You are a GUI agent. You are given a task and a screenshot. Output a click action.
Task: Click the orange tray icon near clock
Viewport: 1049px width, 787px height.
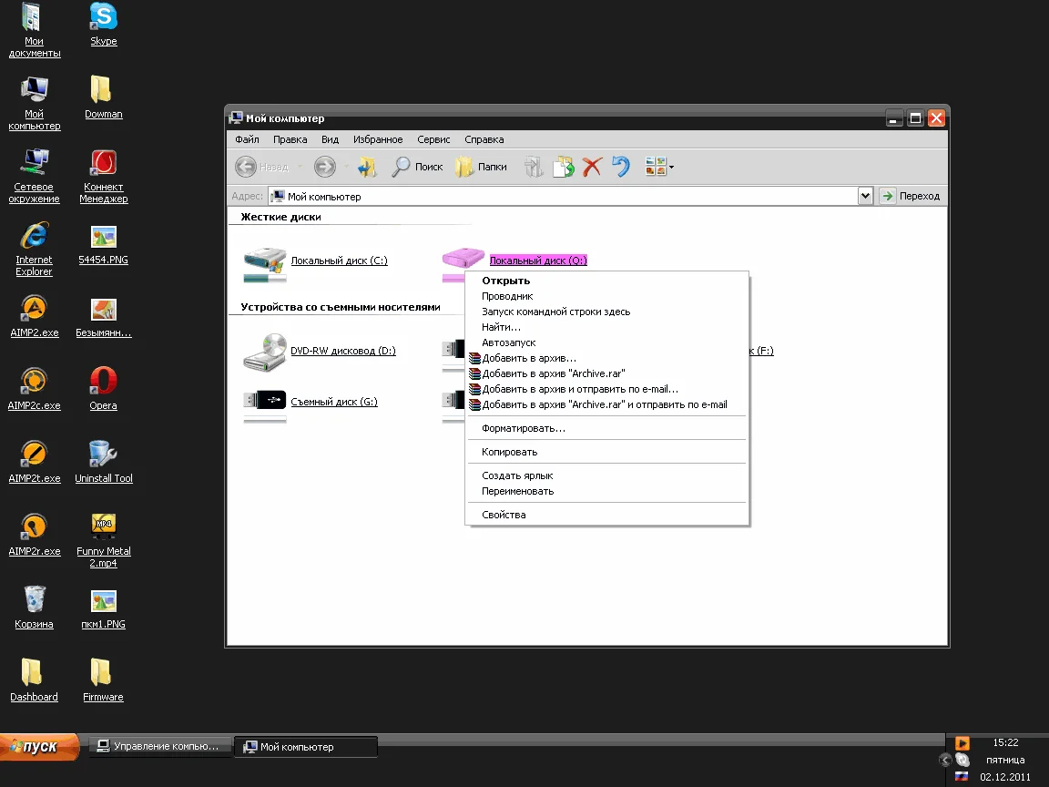pos(962,743)
